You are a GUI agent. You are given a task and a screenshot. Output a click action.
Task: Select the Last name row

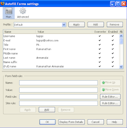coord(61,58)
